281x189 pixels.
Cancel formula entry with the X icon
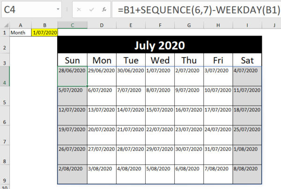(79, 9)
